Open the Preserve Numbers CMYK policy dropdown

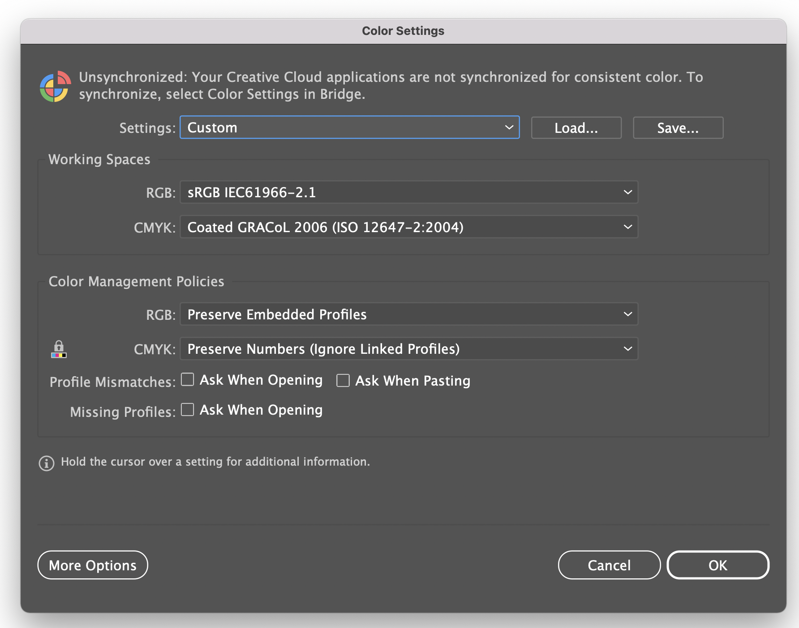pyautogui.click(x=408, y=349)
